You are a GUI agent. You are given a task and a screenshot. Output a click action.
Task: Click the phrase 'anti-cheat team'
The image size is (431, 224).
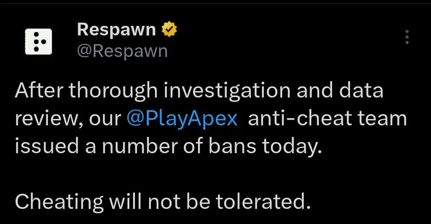(x=327, y=118)
